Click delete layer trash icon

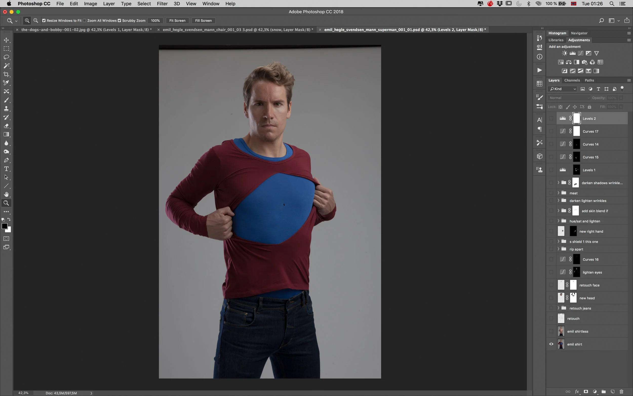(621, 391)
